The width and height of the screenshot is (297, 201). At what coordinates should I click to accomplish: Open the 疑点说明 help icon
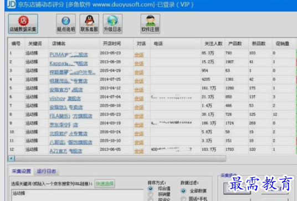[66, 24]
